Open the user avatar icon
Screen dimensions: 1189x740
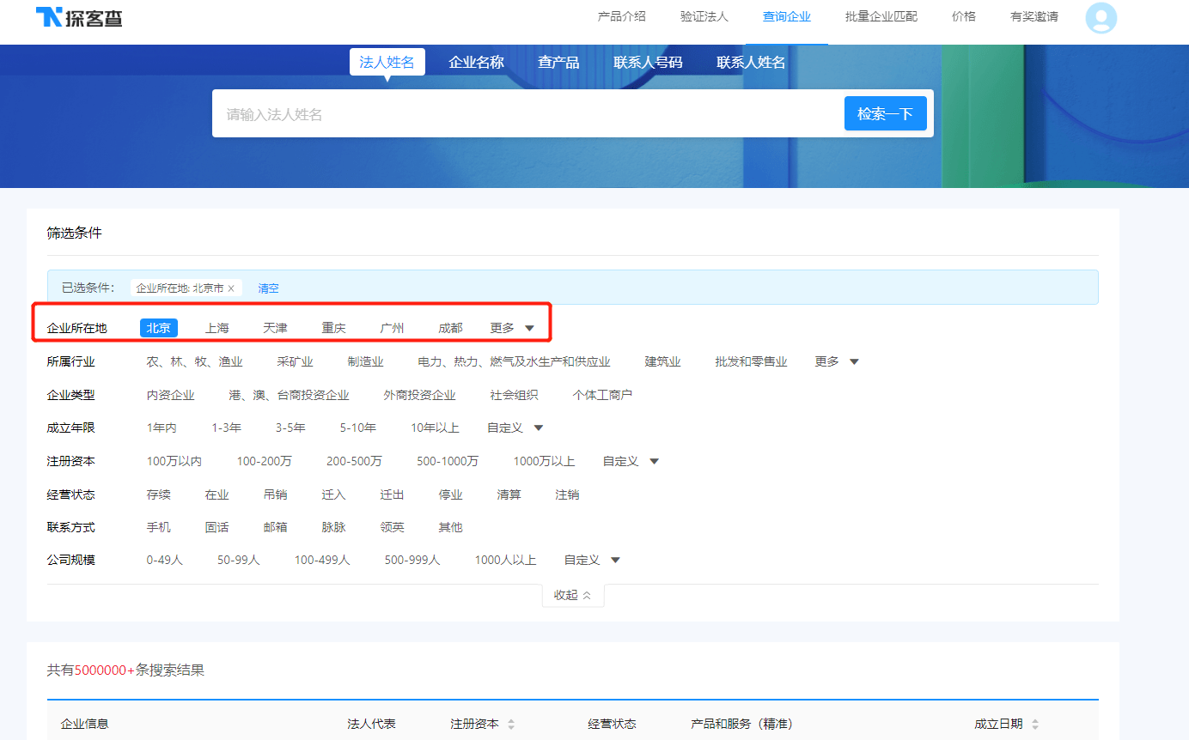pyautogui.click(x=1101, y=18)
